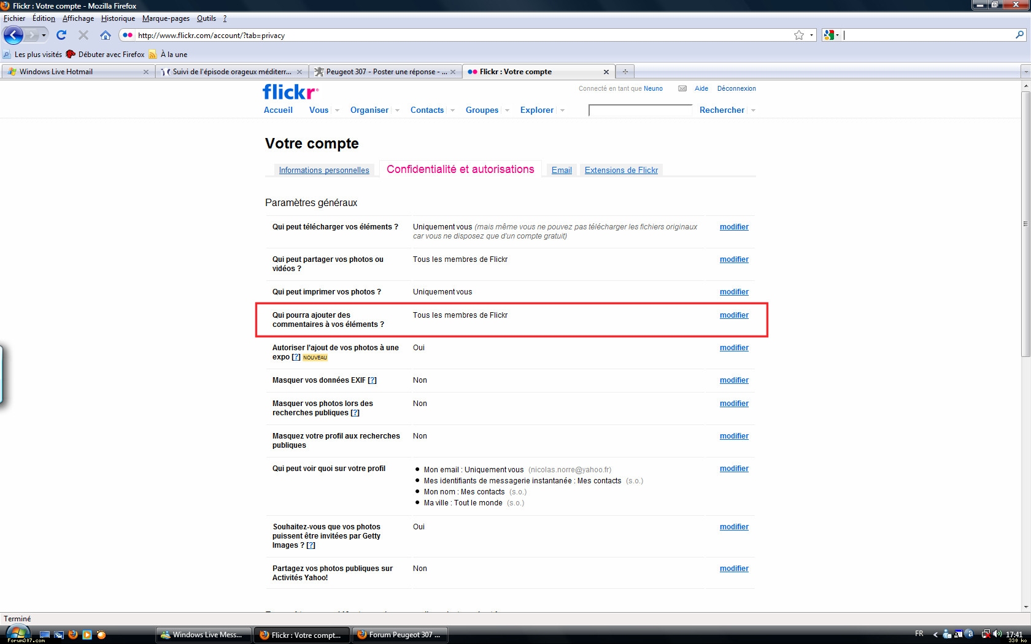
Task: Click the Firefox back arrow button
Action: (x=14, y=35)
